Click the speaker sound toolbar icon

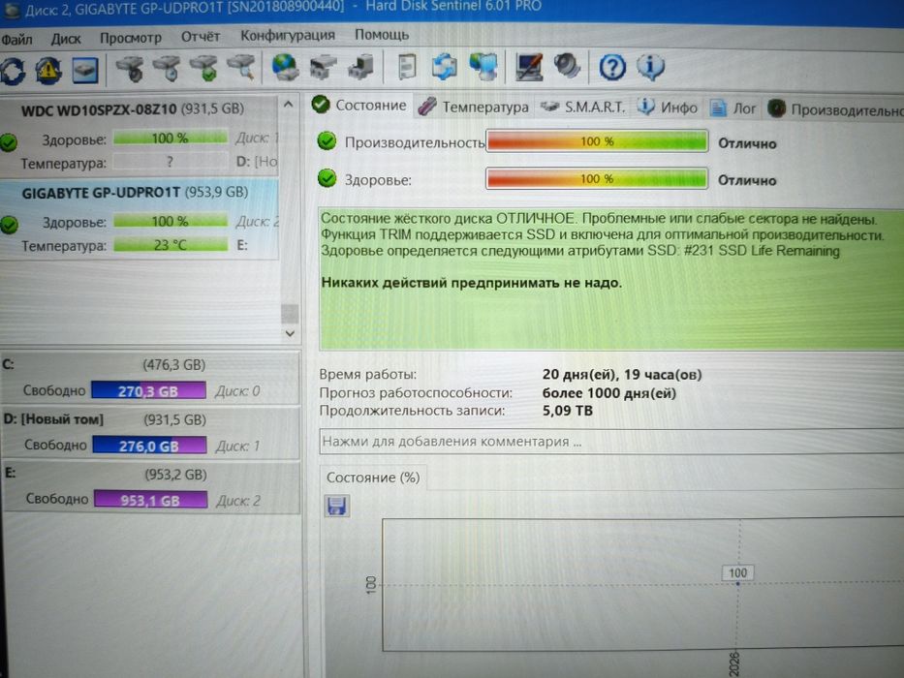(x=567, y=66)
